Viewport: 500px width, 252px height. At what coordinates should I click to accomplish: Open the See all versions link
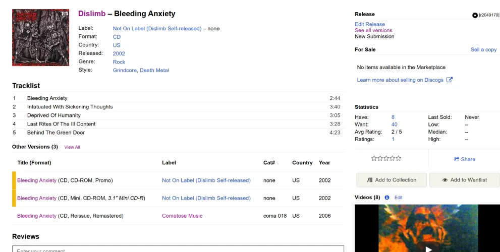point(373,30)
